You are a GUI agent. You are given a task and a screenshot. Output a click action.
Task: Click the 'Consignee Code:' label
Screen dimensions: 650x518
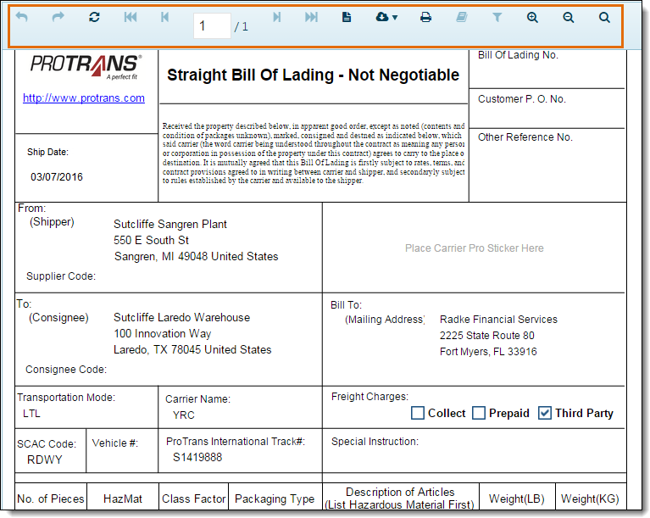(x=66, y=370)
